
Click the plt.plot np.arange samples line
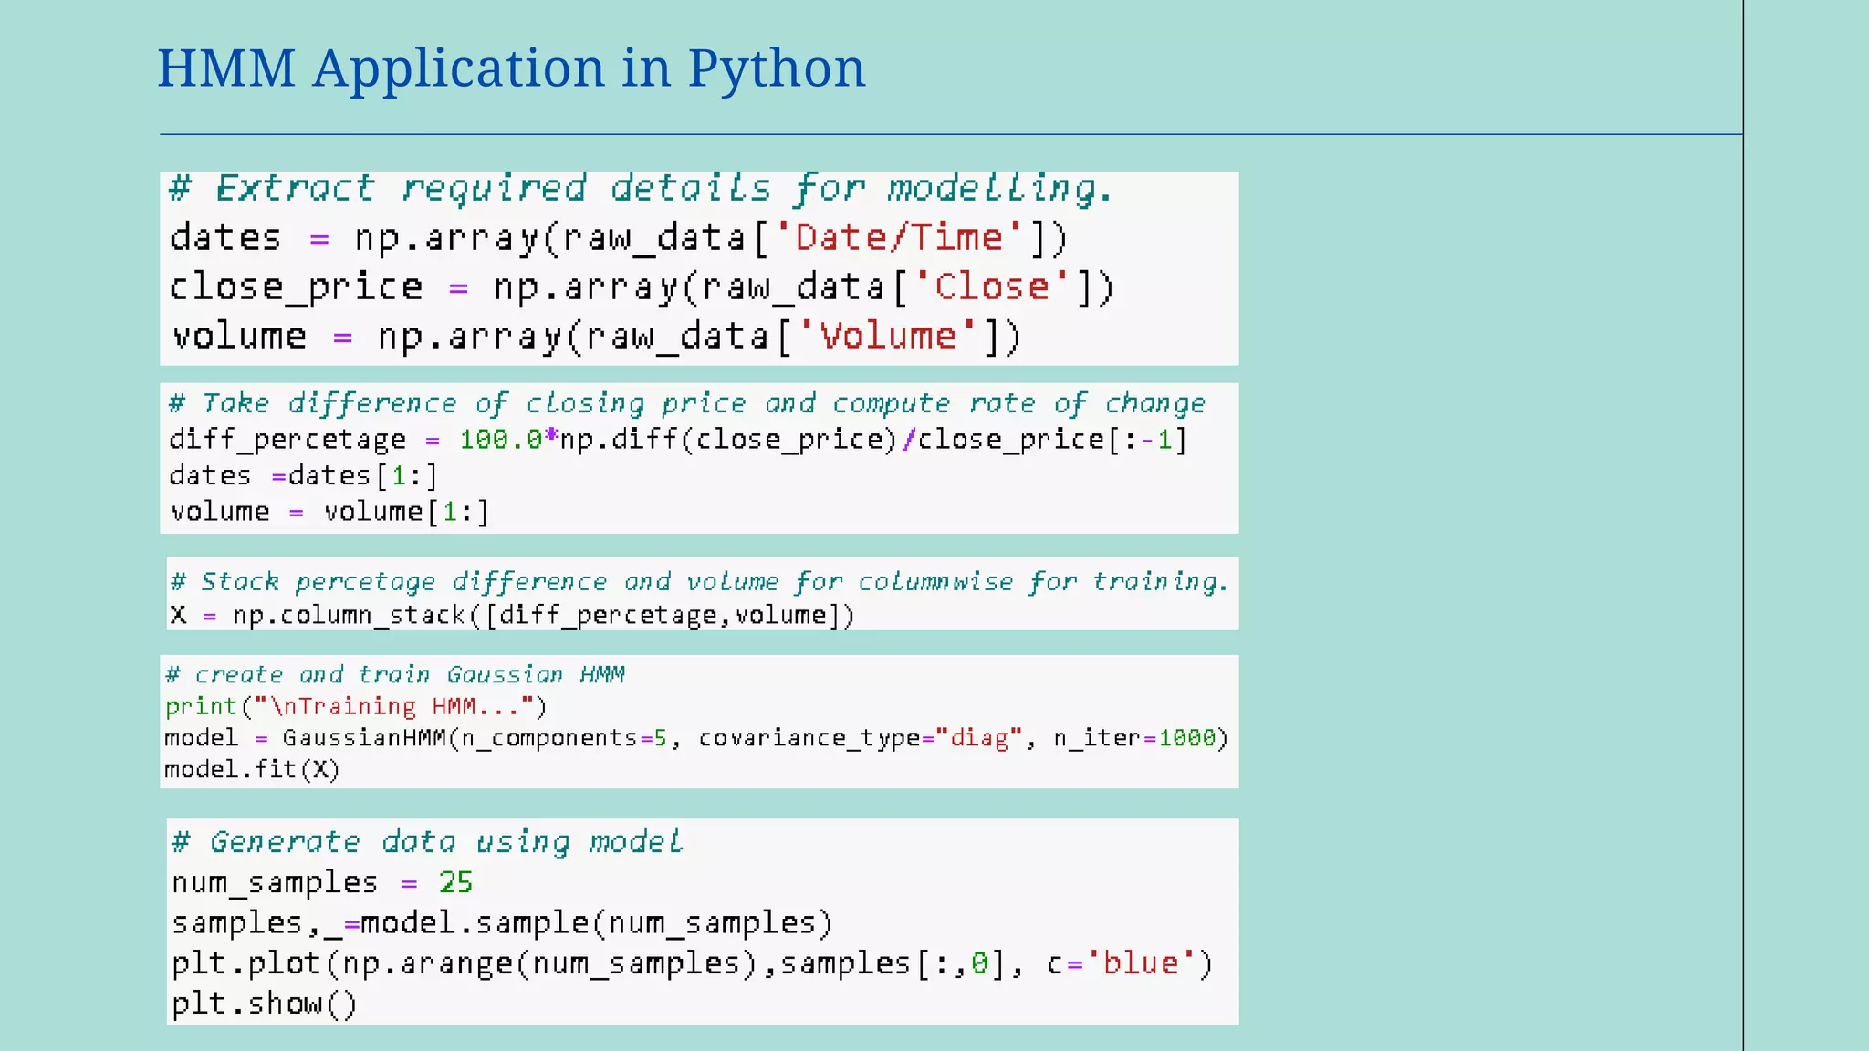click(x=693, y=964)
